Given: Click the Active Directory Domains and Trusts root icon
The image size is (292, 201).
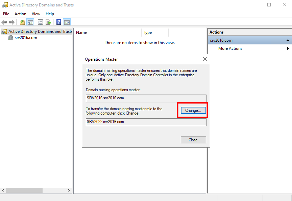Looking at the screenshot, I should click(x=4, y=32).
